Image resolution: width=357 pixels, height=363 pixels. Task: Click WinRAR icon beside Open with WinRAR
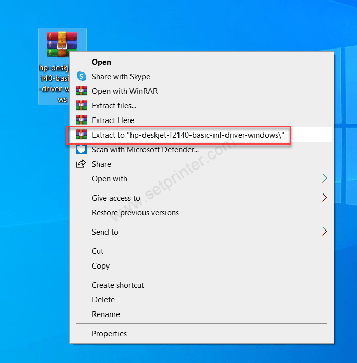coord(81,91)
